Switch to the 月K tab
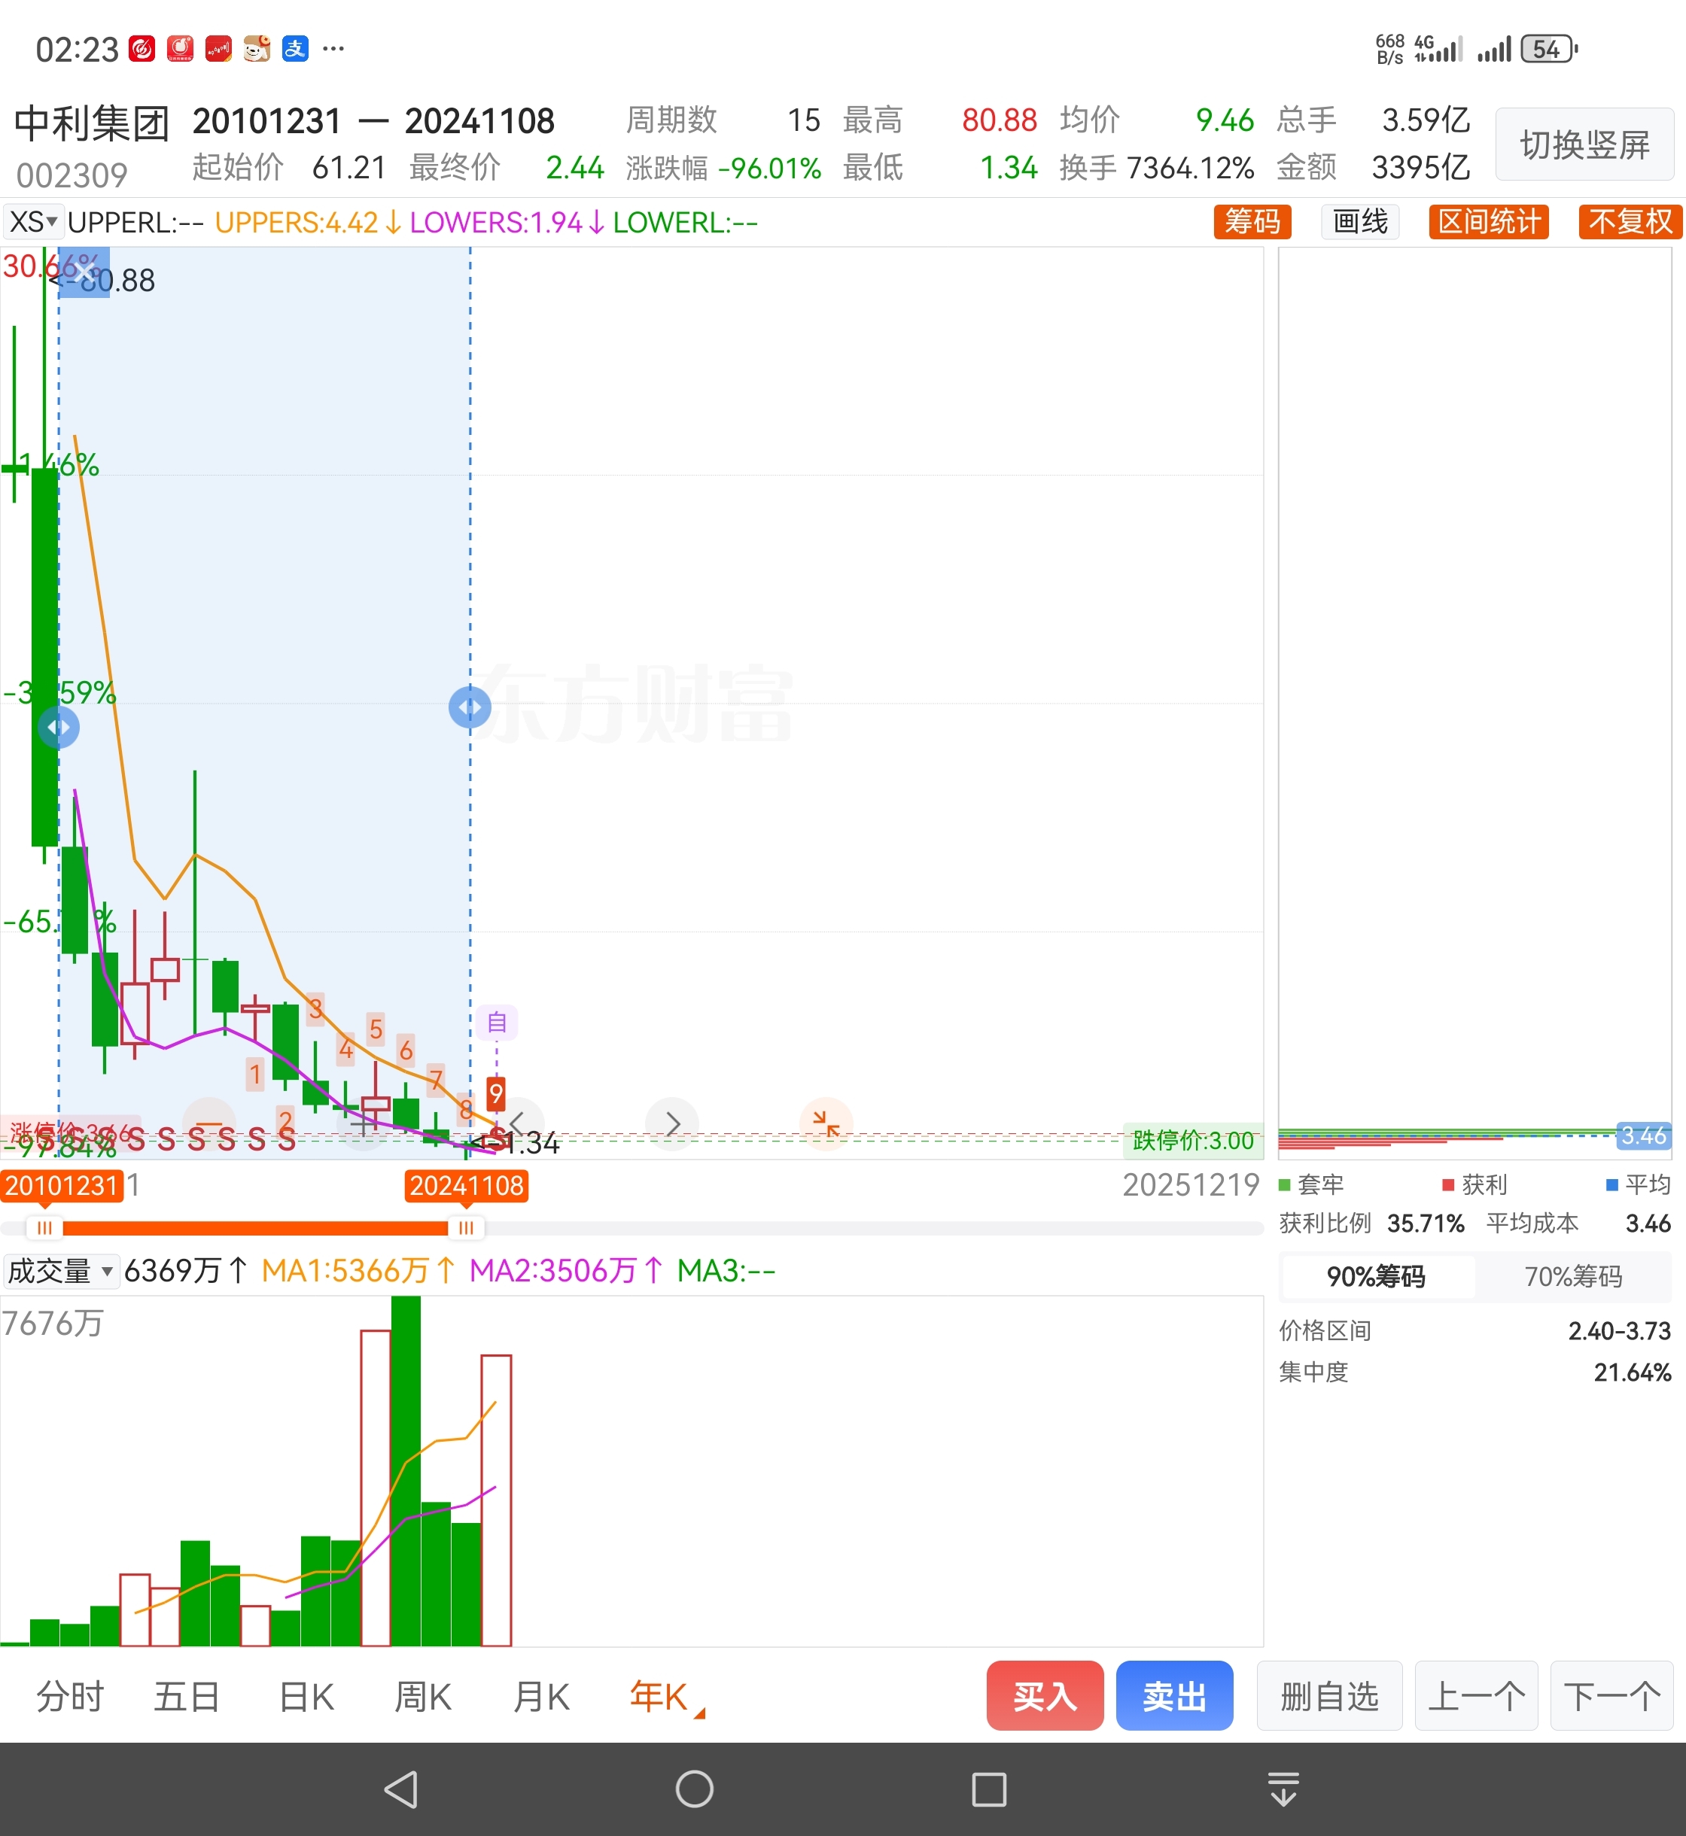Screen dimensions: 1686x1836 tap(541, 1698)
